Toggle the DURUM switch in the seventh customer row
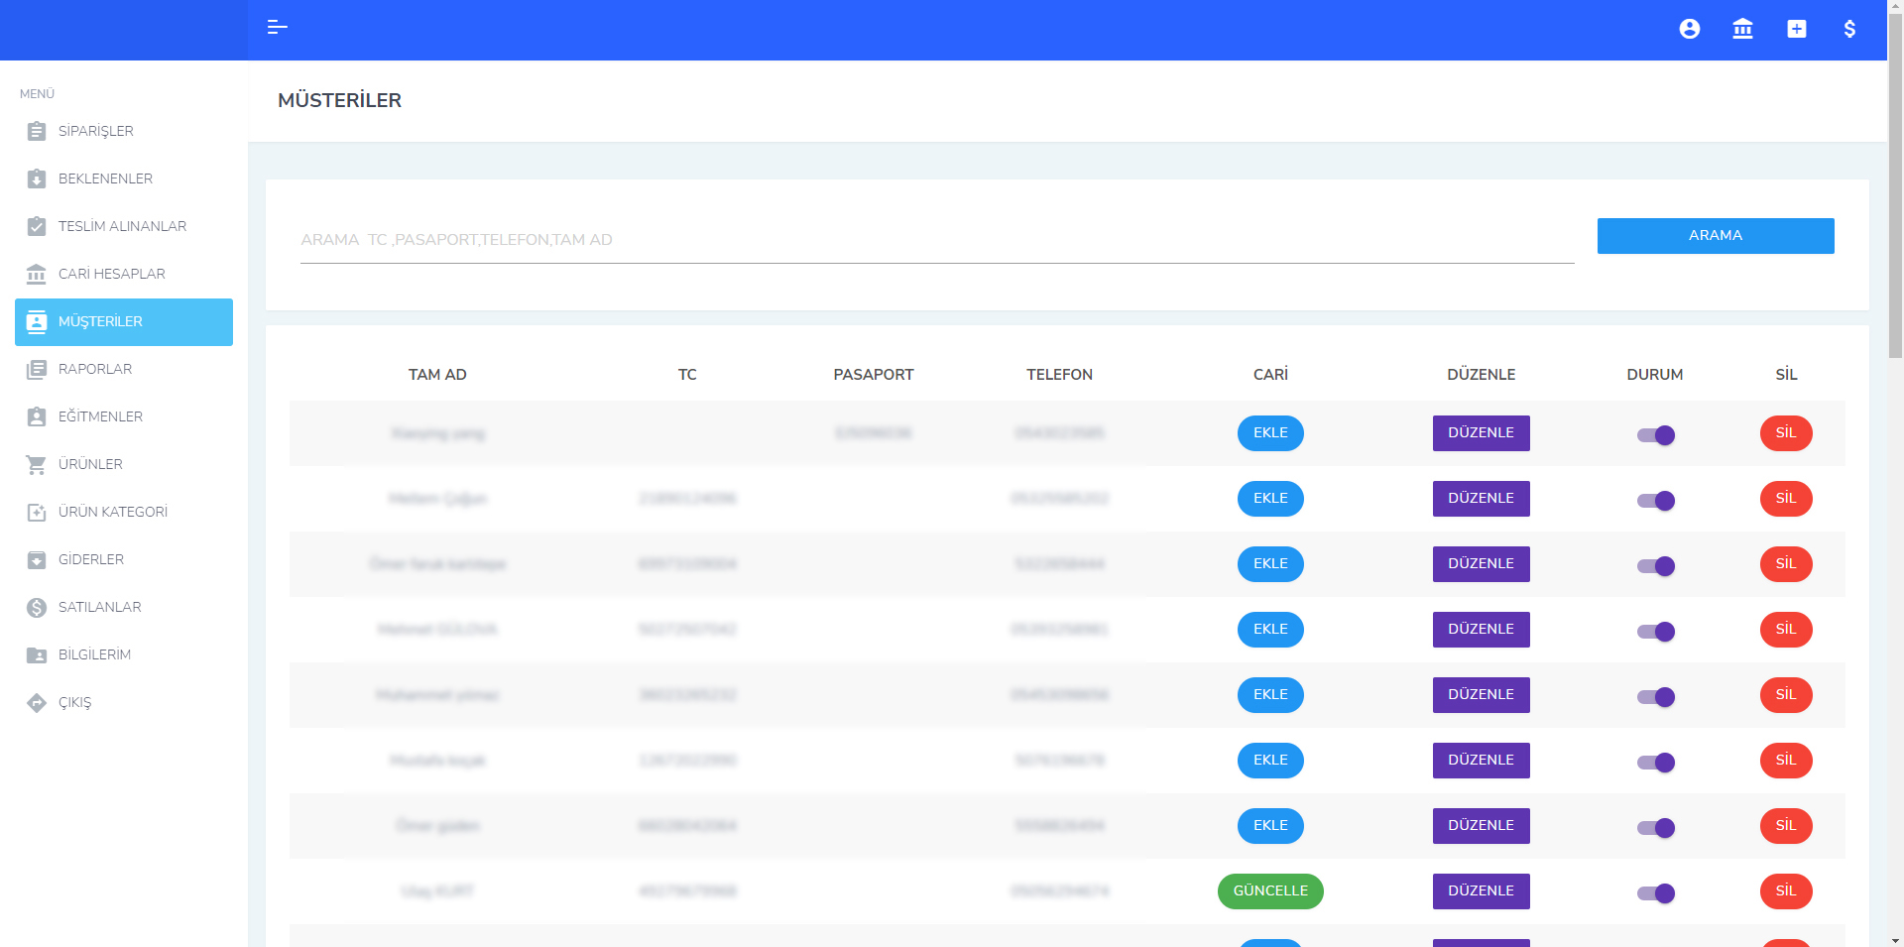This screenshot has height=947, width=1904. point(1655,827)
